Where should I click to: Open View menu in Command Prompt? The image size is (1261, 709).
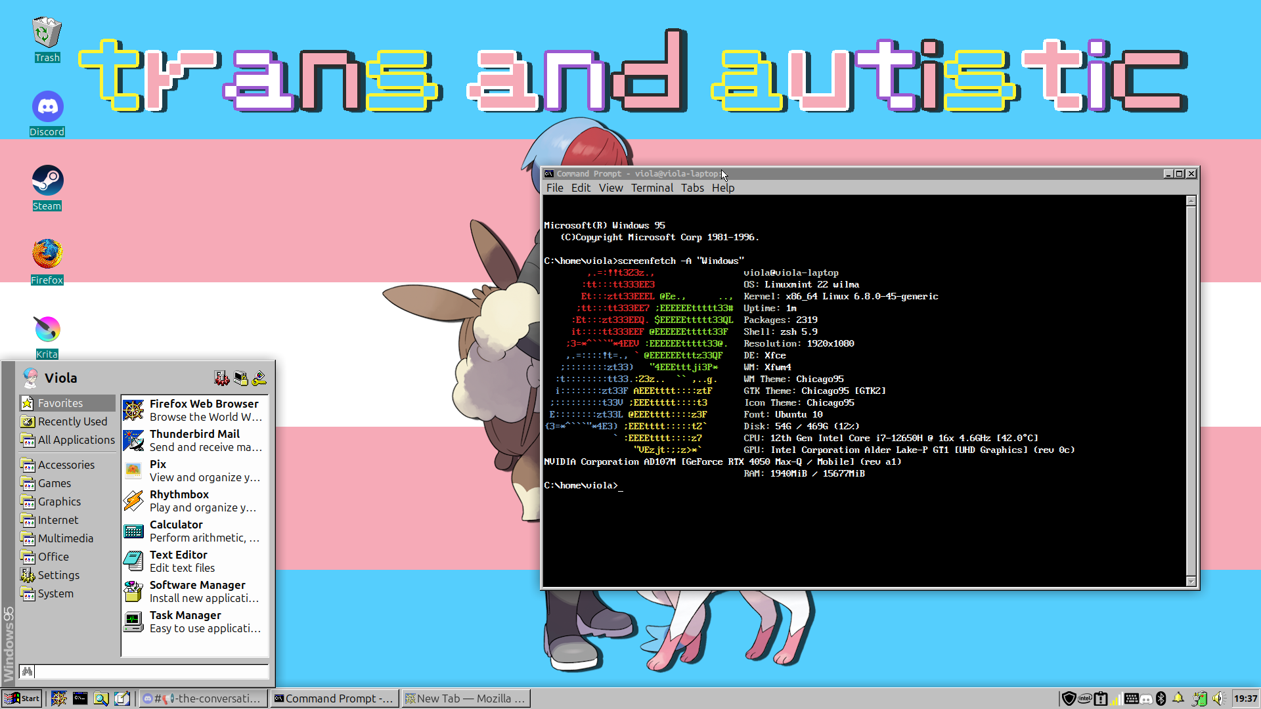point(611,188)
